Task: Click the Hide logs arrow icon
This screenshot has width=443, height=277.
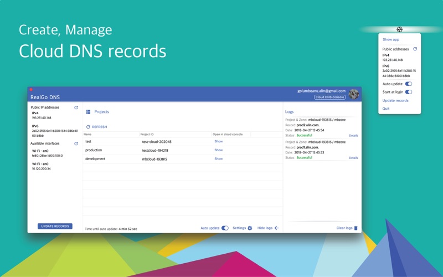Action: tap(276, 228)
